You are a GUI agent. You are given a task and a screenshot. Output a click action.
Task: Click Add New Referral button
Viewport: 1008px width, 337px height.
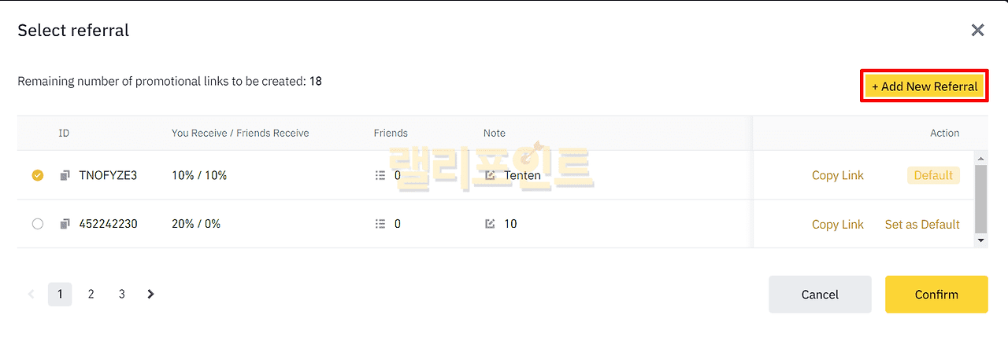pos(924,86)
